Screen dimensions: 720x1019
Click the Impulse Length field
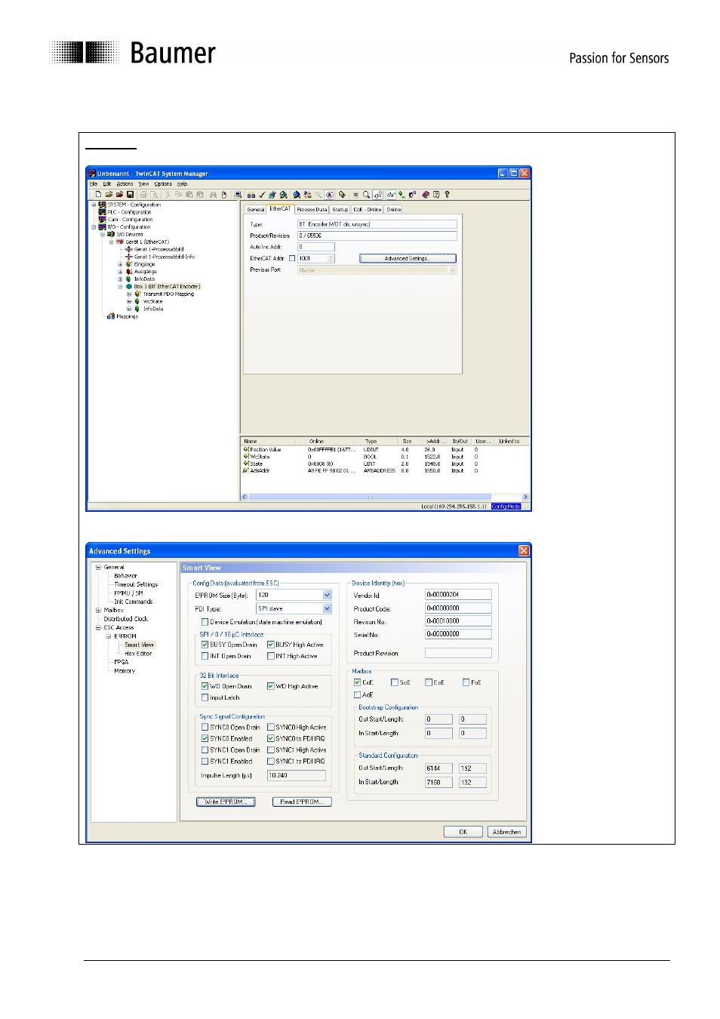click(297, 775)
